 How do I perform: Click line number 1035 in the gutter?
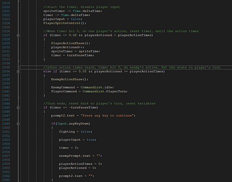(x=6, y=67)
